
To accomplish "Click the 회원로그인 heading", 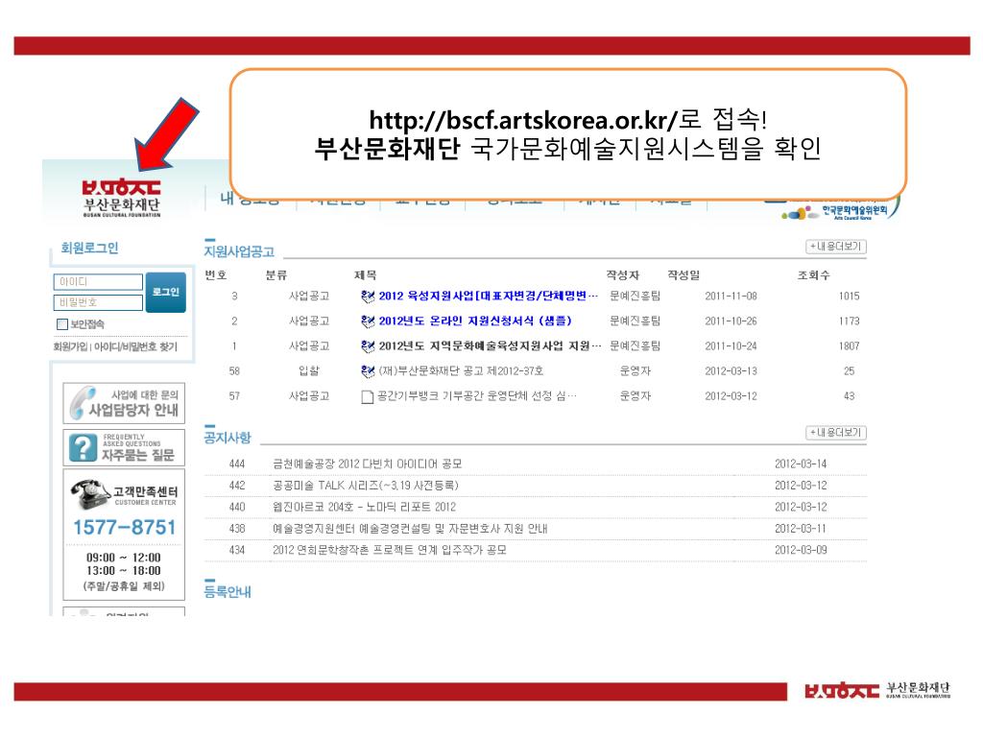I will coord(89,248).
